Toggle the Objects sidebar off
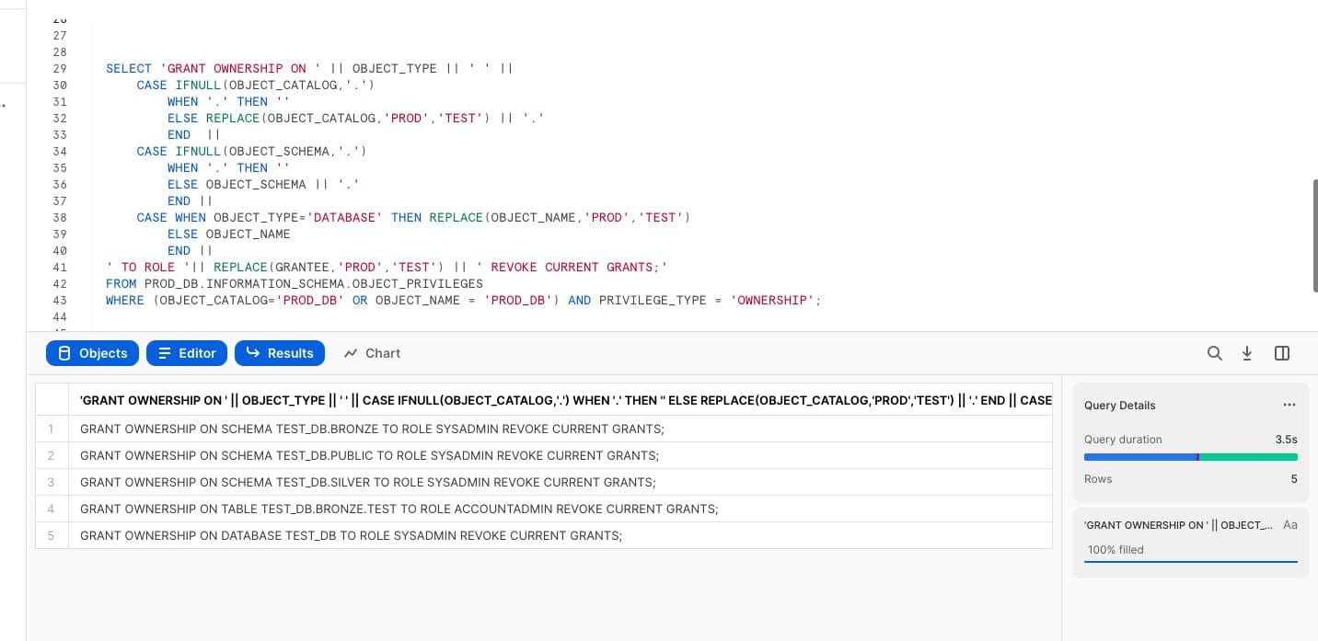 click(92, 353)
